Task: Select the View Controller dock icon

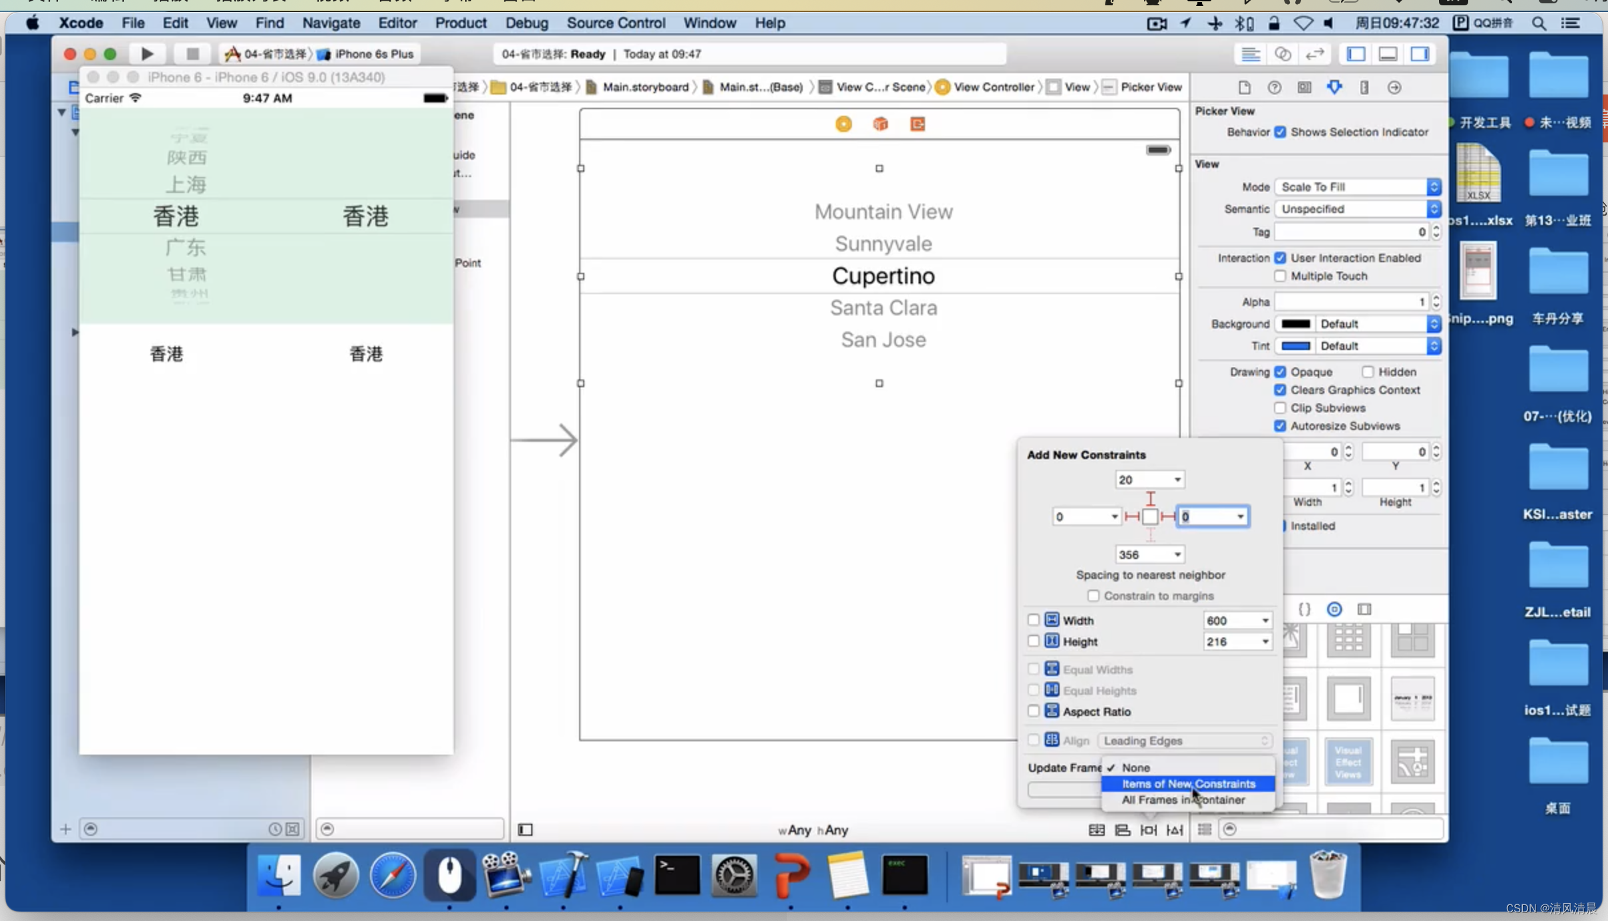Action: pos(843,124)
